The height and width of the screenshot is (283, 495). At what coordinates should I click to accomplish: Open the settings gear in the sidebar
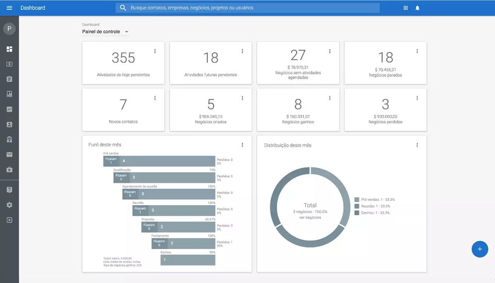pos(9,205)
